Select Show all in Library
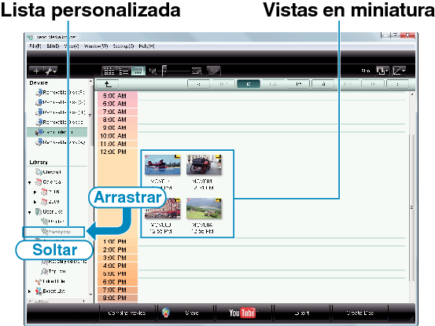 tap(49, 172)
